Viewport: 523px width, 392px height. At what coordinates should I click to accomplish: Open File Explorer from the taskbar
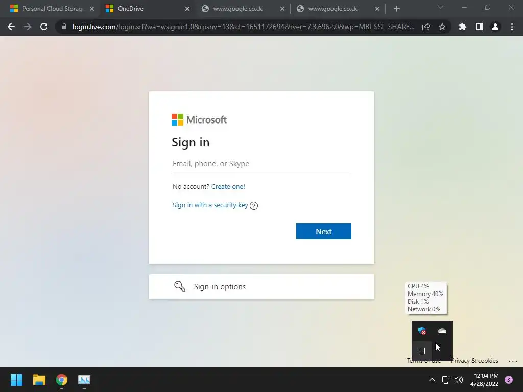(x=39, y=380)
